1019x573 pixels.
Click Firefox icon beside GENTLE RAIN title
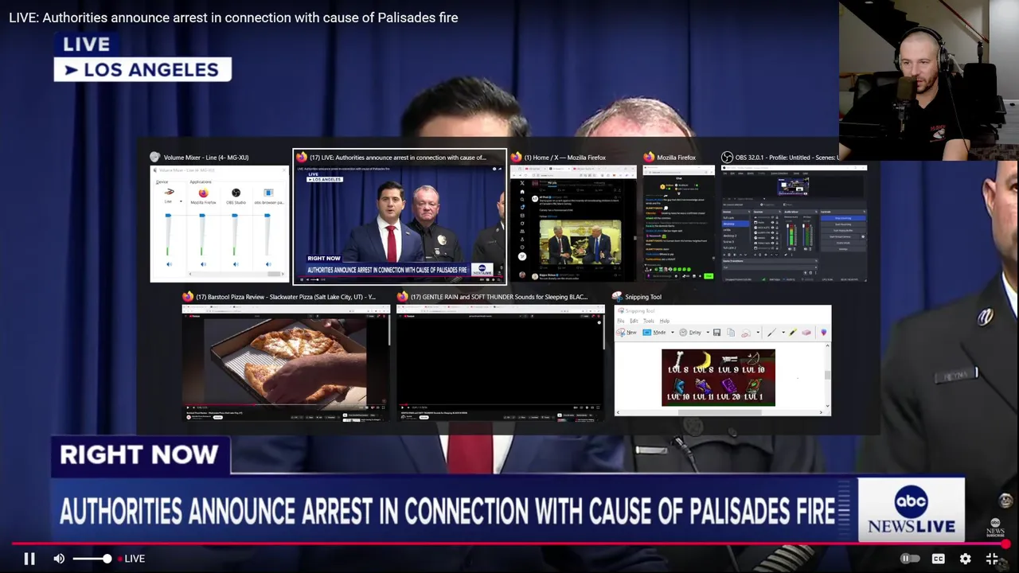pyautogui.click(x=403, y=297)
